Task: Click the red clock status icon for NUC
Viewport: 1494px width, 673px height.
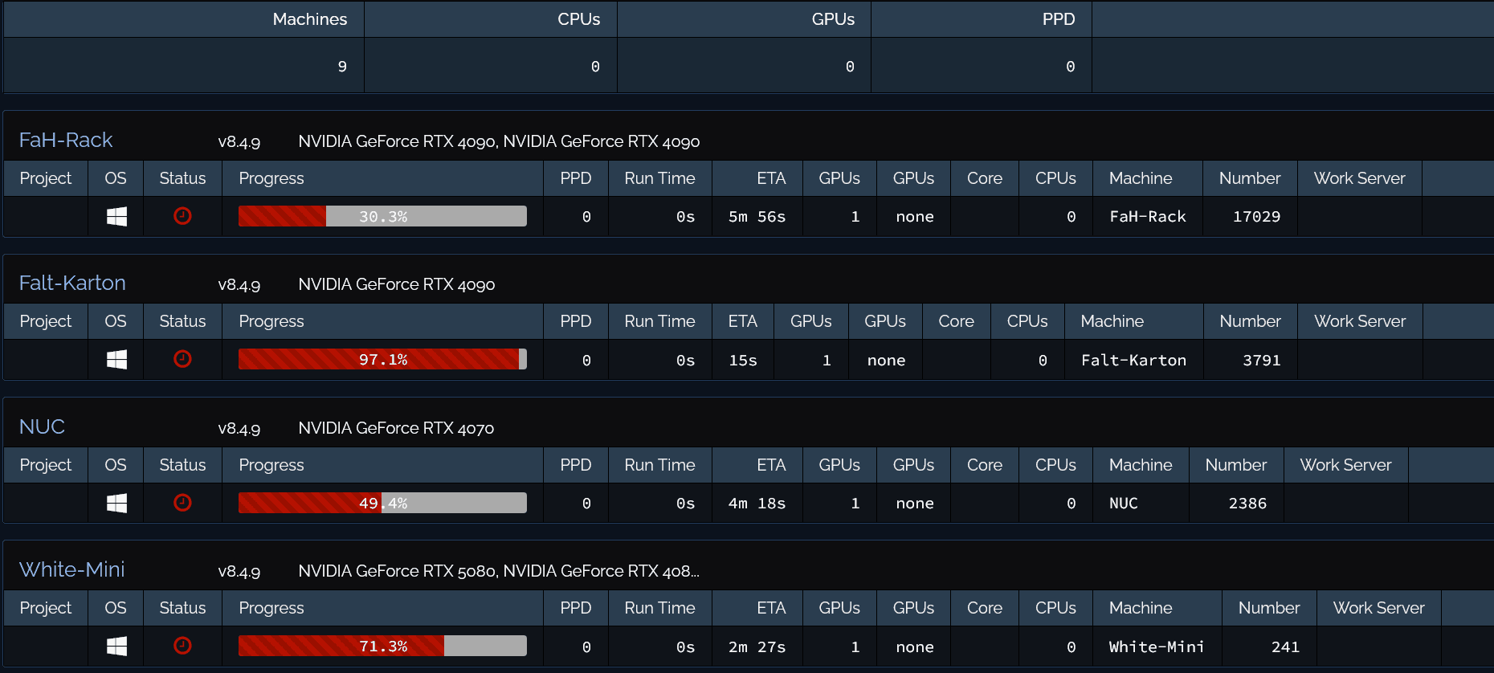Action: tap(182, 503)
